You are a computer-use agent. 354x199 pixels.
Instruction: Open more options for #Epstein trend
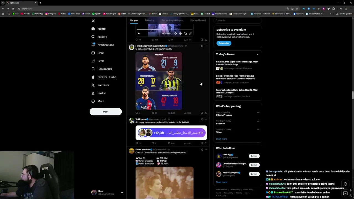[x=258, y=121]
